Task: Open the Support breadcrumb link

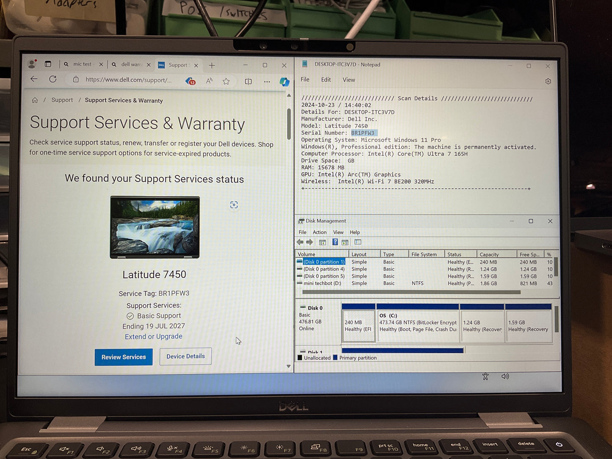Action: tap(62, 100)
